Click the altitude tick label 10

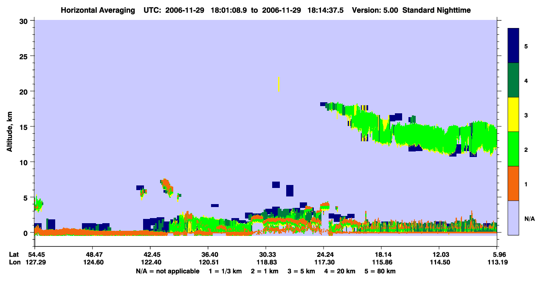(25, 162)
